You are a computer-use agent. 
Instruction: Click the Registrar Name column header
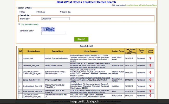34,51
